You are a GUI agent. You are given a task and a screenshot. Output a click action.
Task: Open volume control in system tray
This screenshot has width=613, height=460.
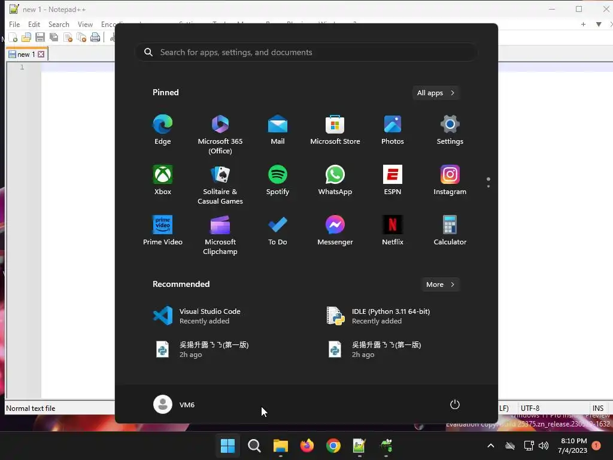pos(544,446)
